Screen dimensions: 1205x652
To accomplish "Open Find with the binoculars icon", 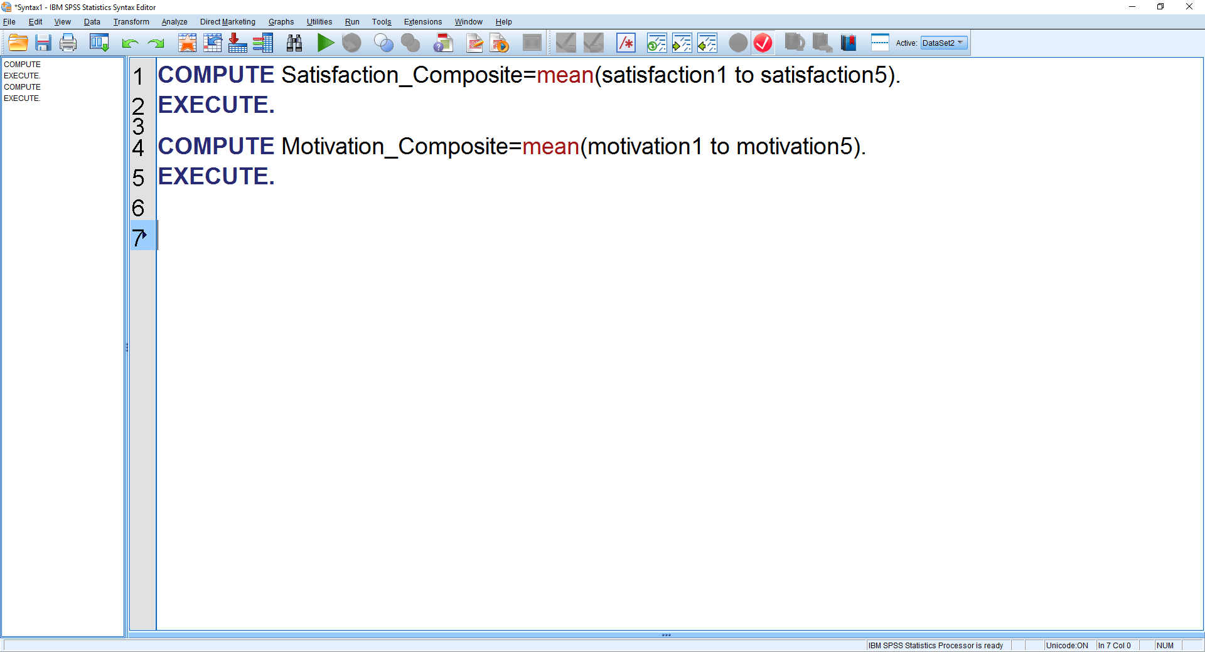I will coord(294,43).
